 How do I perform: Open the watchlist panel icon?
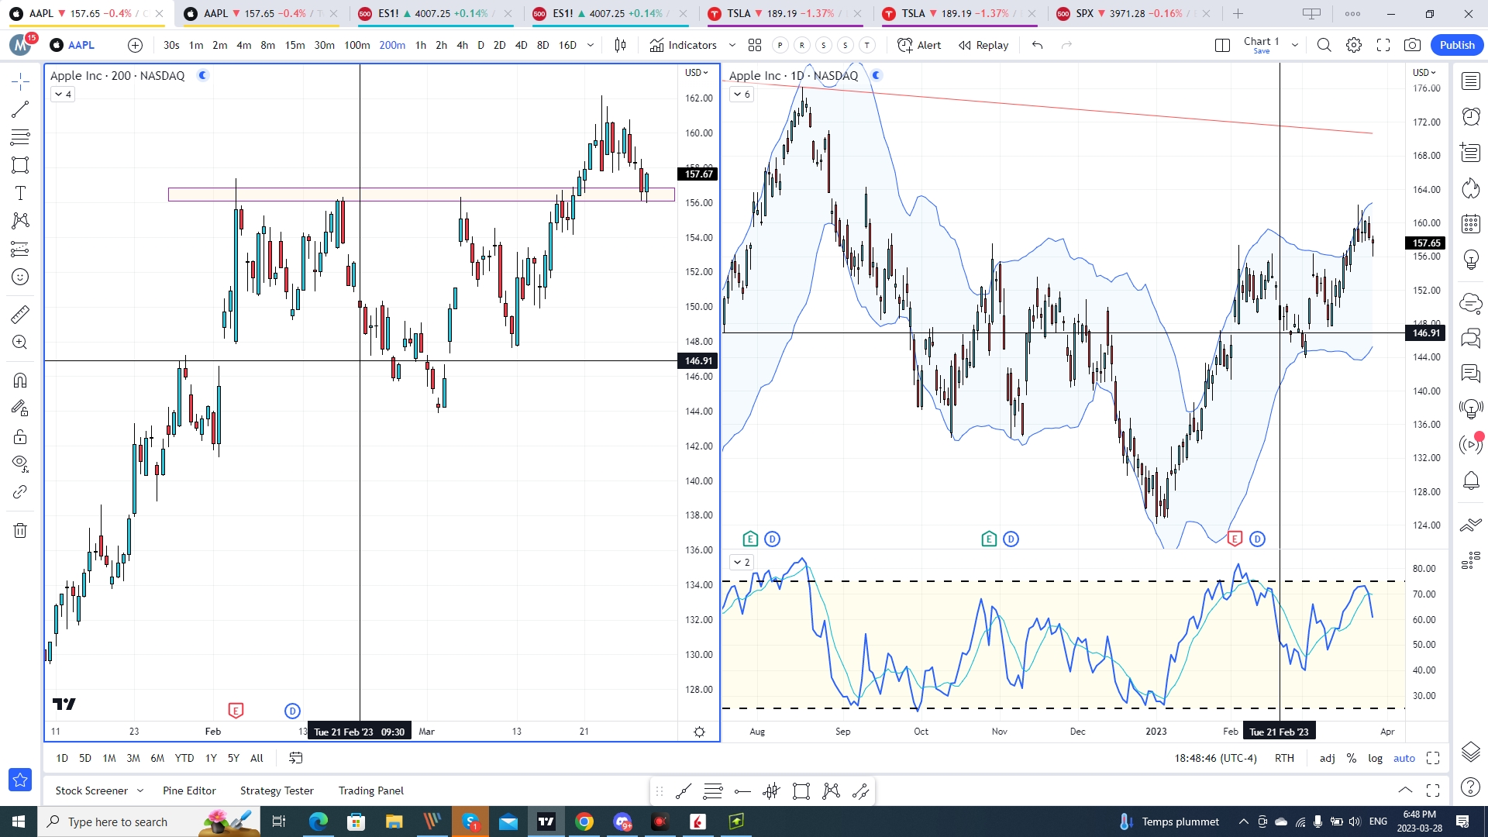(x=1471, y=81)
